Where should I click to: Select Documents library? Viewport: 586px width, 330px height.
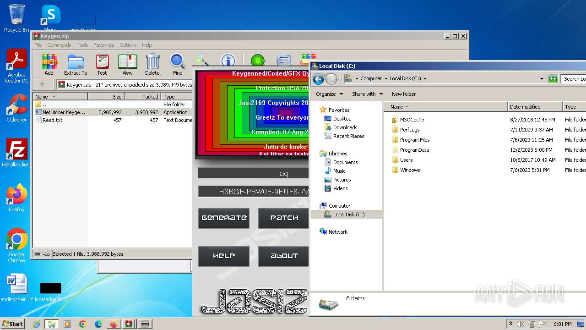[345, 162]
